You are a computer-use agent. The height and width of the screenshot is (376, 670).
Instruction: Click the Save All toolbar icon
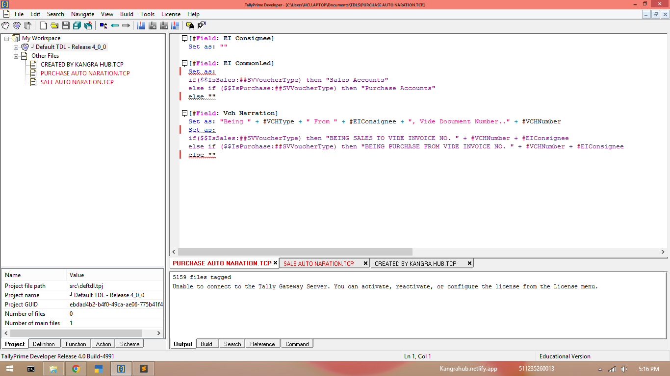[77, 25]
